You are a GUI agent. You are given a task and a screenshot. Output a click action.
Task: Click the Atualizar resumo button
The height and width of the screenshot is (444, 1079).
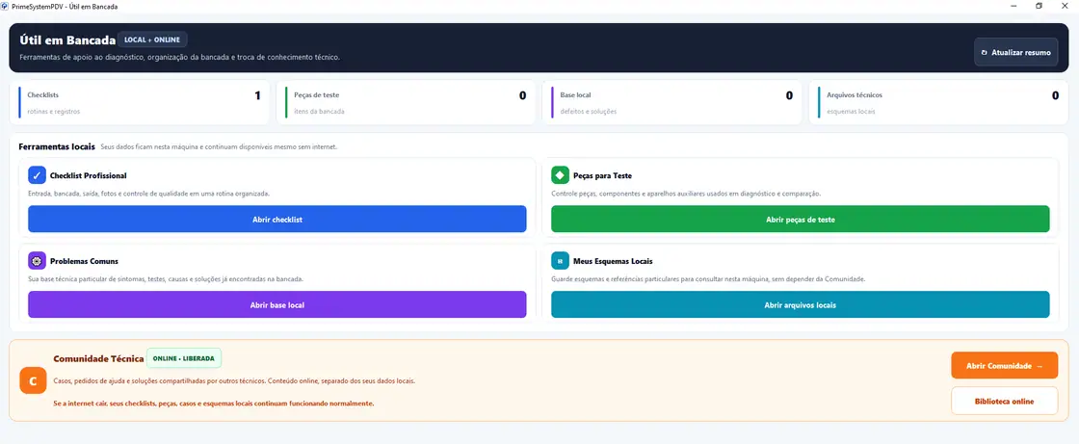coord(1015,52)
